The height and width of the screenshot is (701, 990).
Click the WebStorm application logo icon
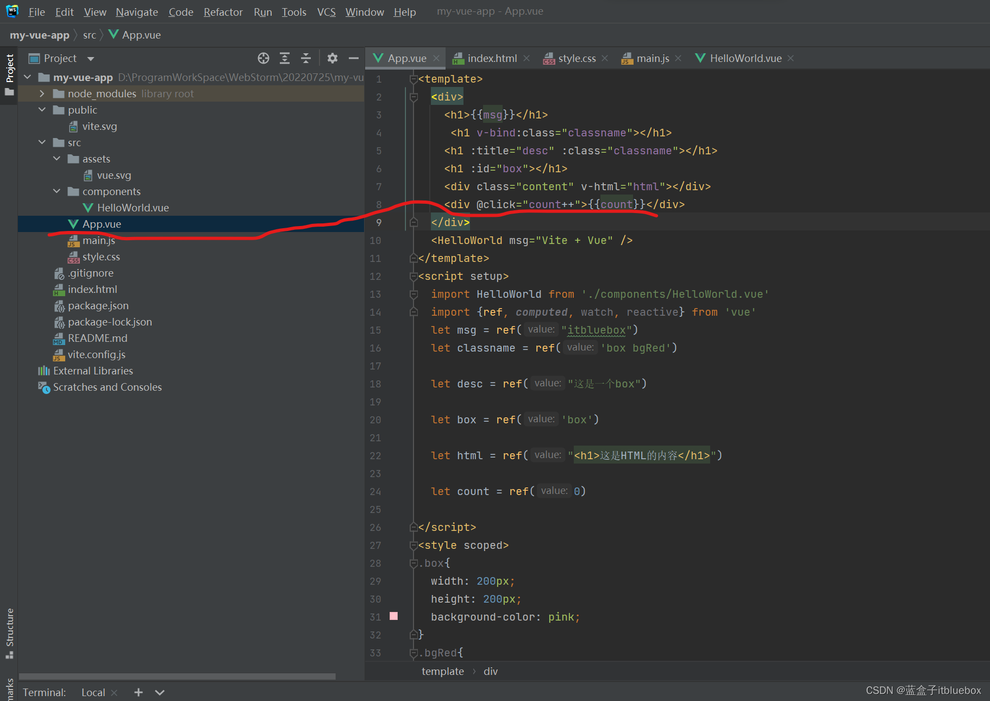12,11
